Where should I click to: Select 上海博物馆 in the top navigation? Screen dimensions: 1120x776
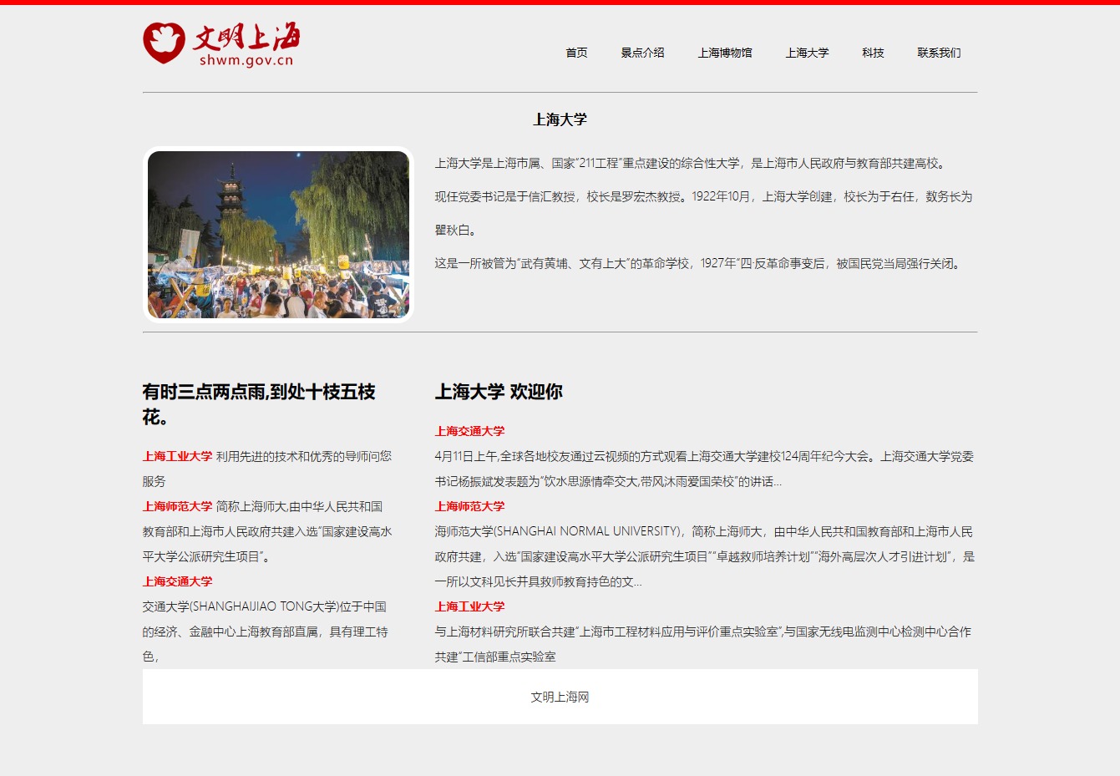725,53
